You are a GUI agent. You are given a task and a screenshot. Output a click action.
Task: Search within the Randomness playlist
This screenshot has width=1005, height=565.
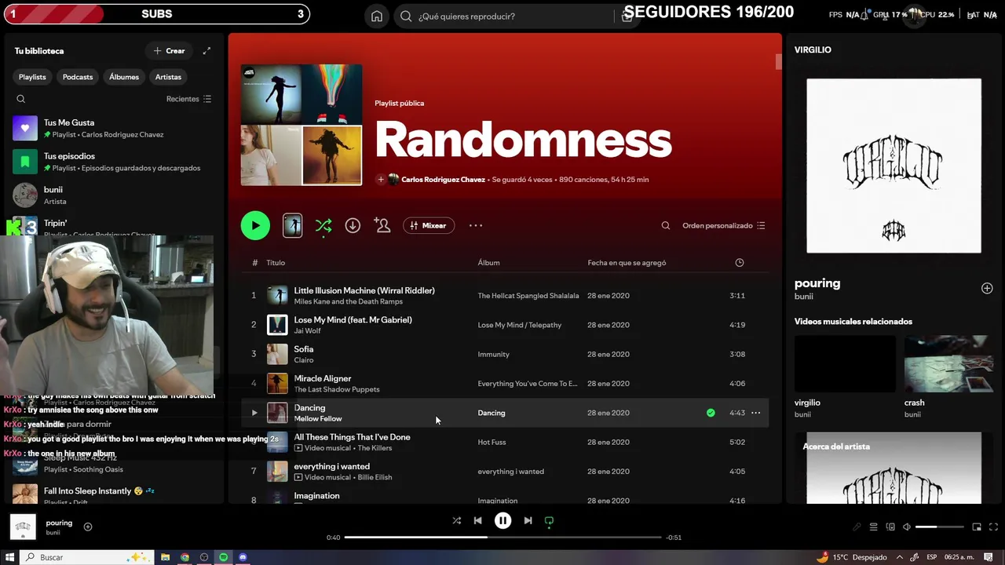point(666,225)
